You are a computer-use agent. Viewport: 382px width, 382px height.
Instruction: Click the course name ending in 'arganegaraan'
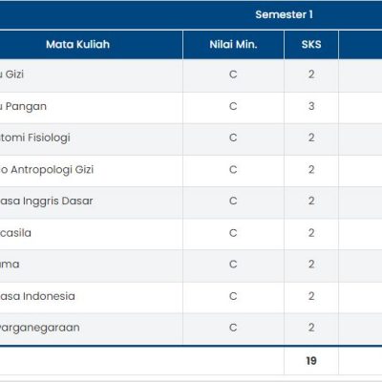click(39, 328)
